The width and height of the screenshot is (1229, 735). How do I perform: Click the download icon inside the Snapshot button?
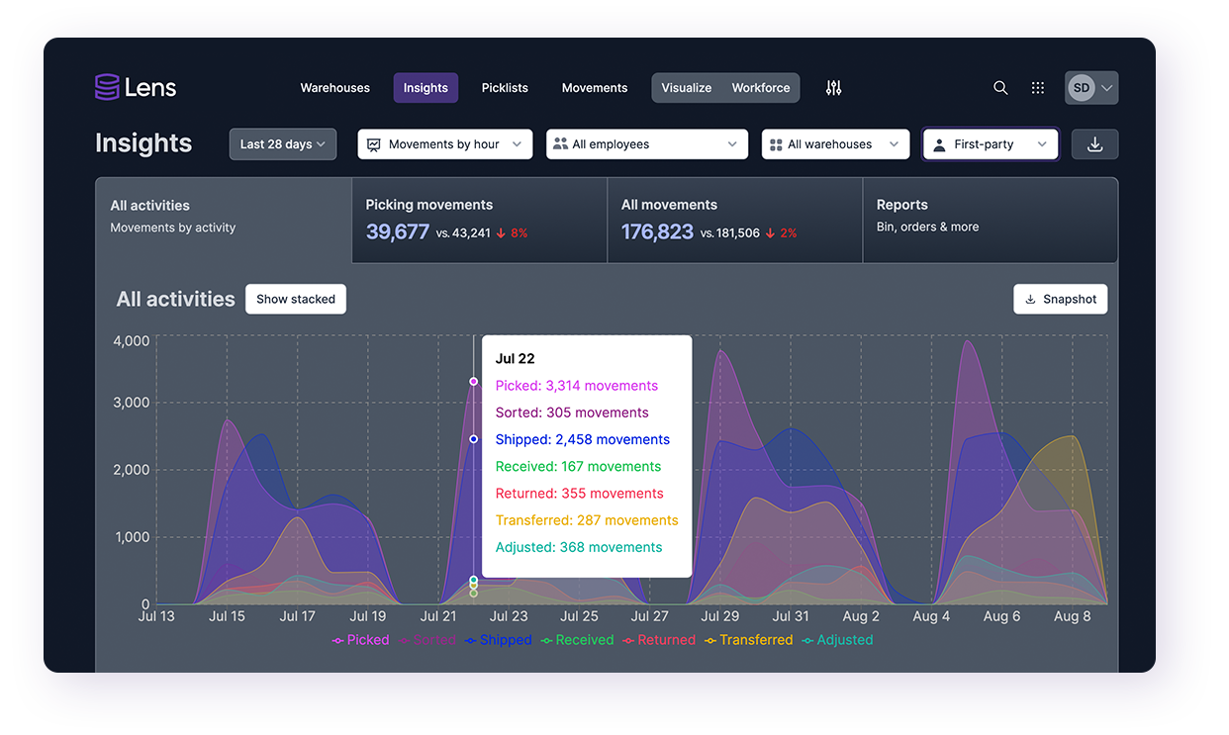pyautogui.click(x=1033, y=299)
